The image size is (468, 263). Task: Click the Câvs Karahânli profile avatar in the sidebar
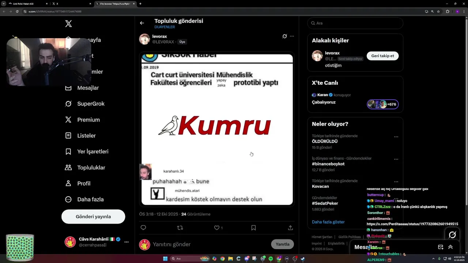point(70,242)
